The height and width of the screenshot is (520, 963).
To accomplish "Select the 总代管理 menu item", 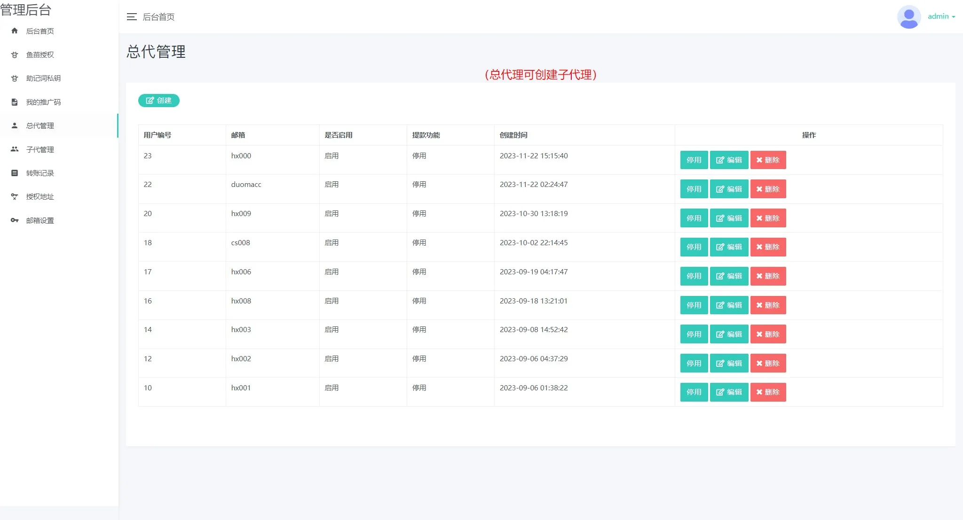I will point(40,126).
